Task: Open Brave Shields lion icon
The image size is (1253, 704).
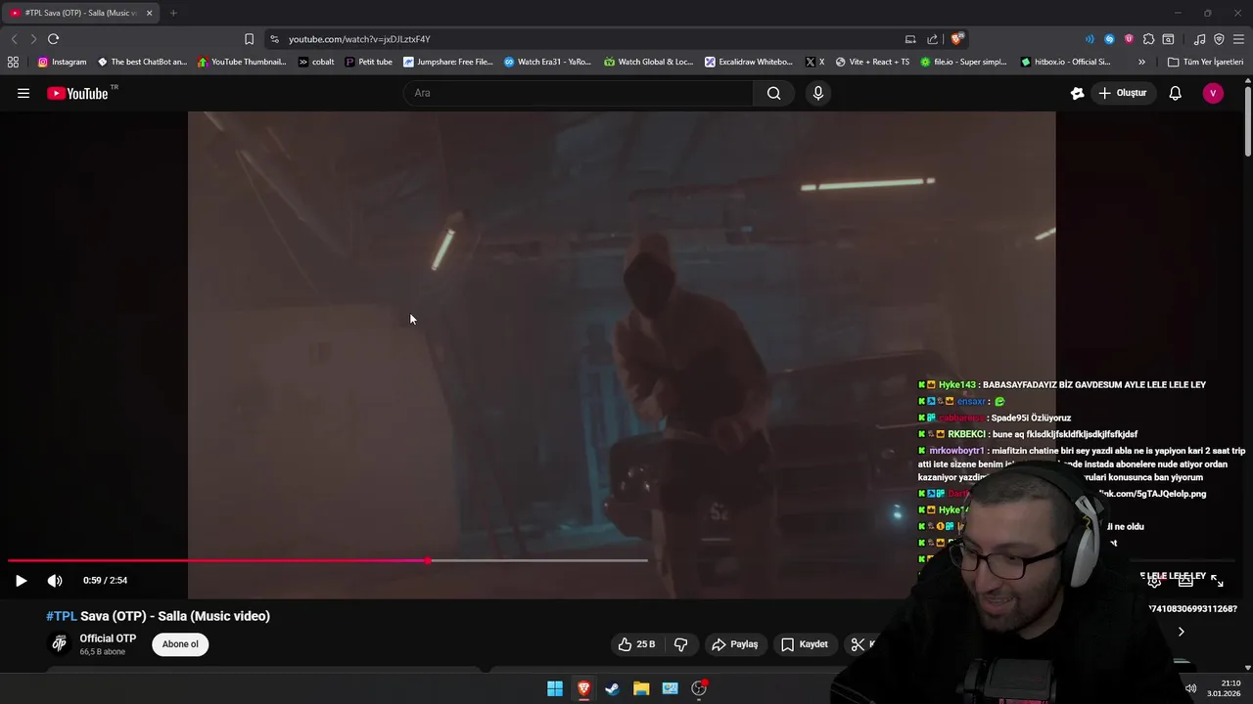Action: [x=956, y=39]
